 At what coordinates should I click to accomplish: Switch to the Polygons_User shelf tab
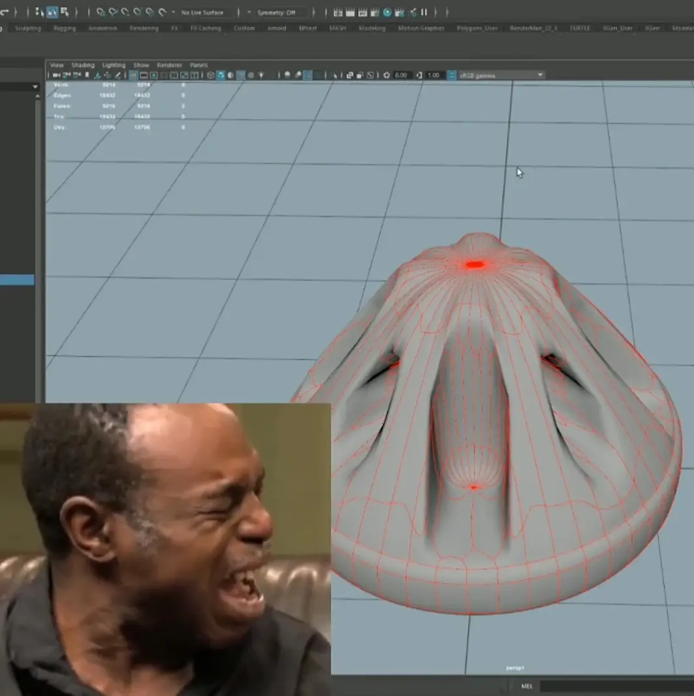click(x=477, y=28)
